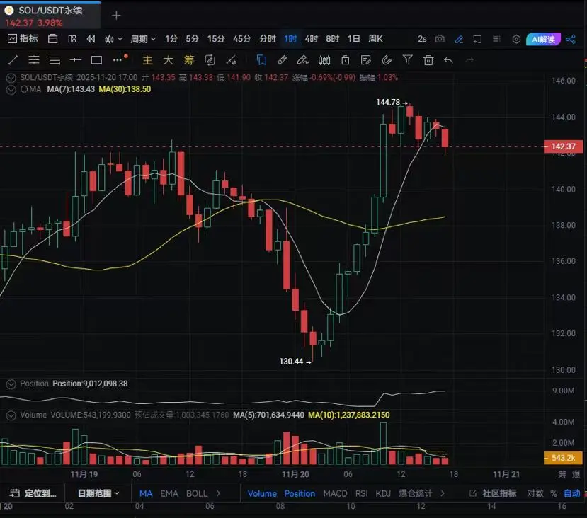Switch to the 45分 timeframe
Viewport: 587px width, 518px height.
tap(242, 38)
